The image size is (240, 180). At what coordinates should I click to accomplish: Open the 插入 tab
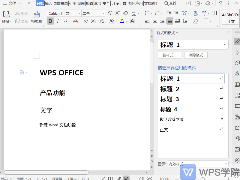[x=49, y=3]
